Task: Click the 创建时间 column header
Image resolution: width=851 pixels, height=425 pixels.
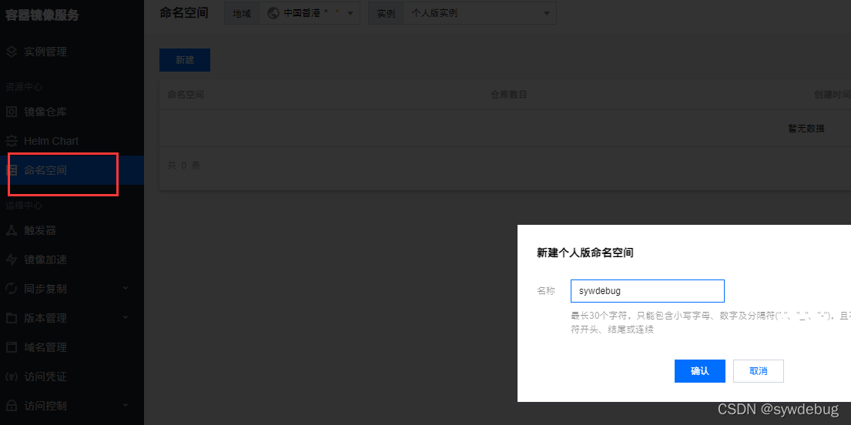Action: click(832, 95)
